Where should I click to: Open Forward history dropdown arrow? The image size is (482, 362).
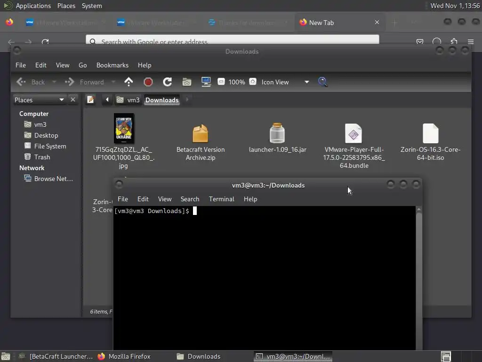[x=113, y=82]
